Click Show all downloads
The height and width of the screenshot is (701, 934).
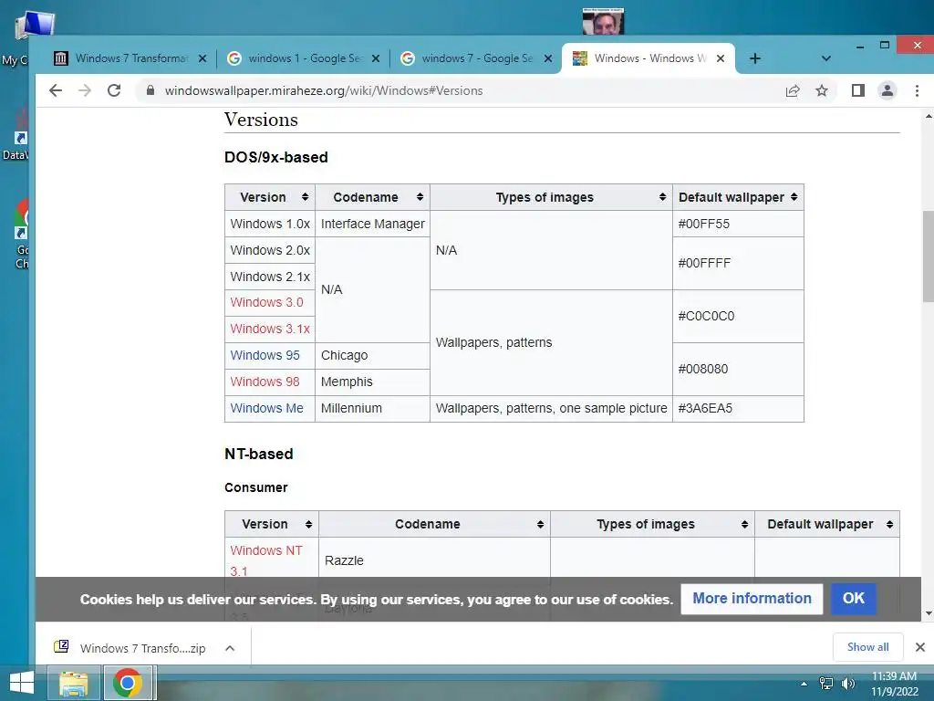(868, 647)
